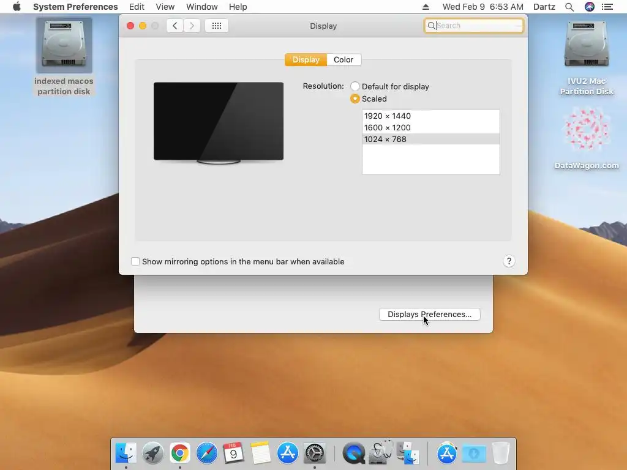Select indexed macos partition disk icon

64,45
